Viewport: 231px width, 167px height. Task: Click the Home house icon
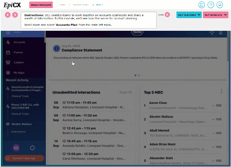click(8, 32)
